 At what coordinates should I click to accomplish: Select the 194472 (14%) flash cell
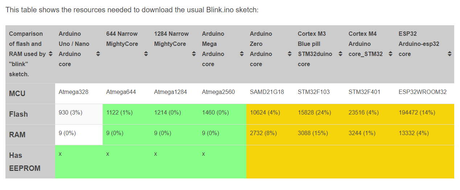tap(416, 112)
